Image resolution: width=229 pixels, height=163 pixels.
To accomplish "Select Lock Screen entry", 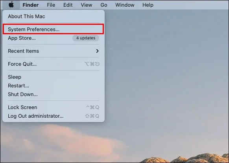I will click(54, 107).
